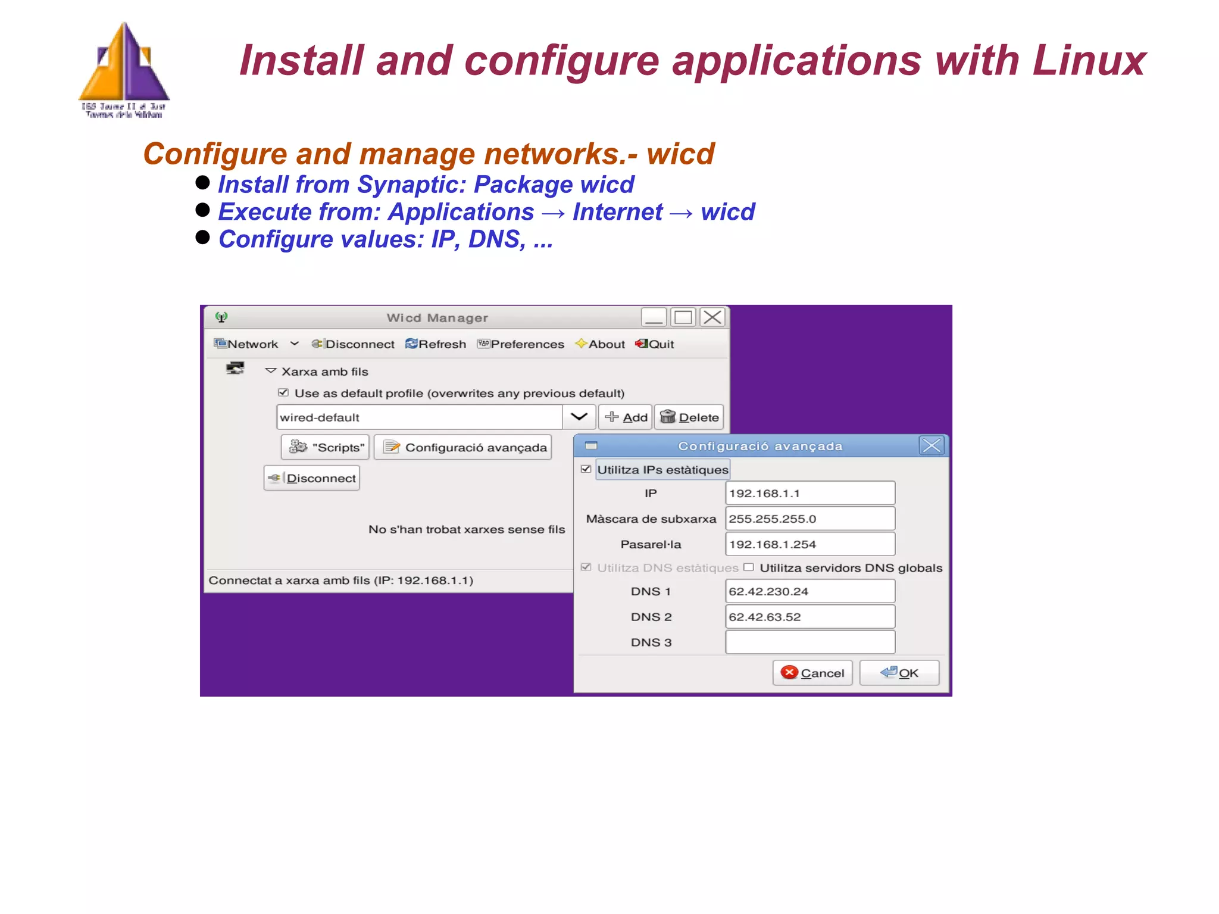Click the Pasarel·la gateway field
The image size is (1219, 914).
(x=809, y=544)
